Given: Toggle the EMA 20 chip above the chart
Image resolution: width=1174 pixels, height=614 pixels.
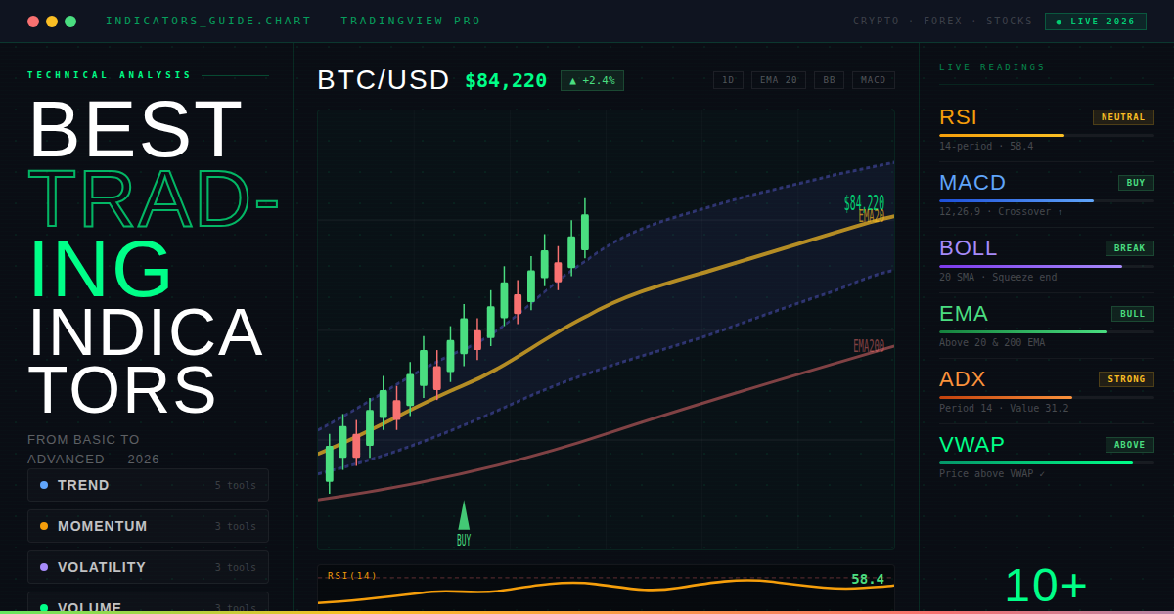Looking at the screenshot, I should 779,80.
